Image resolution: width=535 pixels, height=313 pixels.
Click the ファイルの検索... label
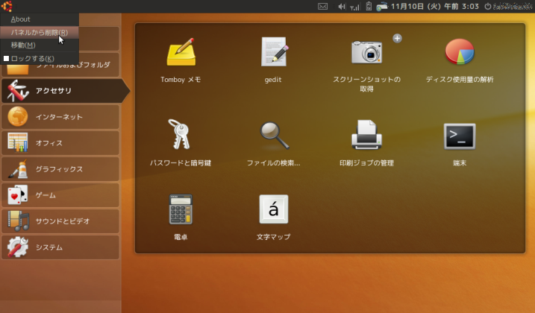pyautogui.click(x=274, y=163)
